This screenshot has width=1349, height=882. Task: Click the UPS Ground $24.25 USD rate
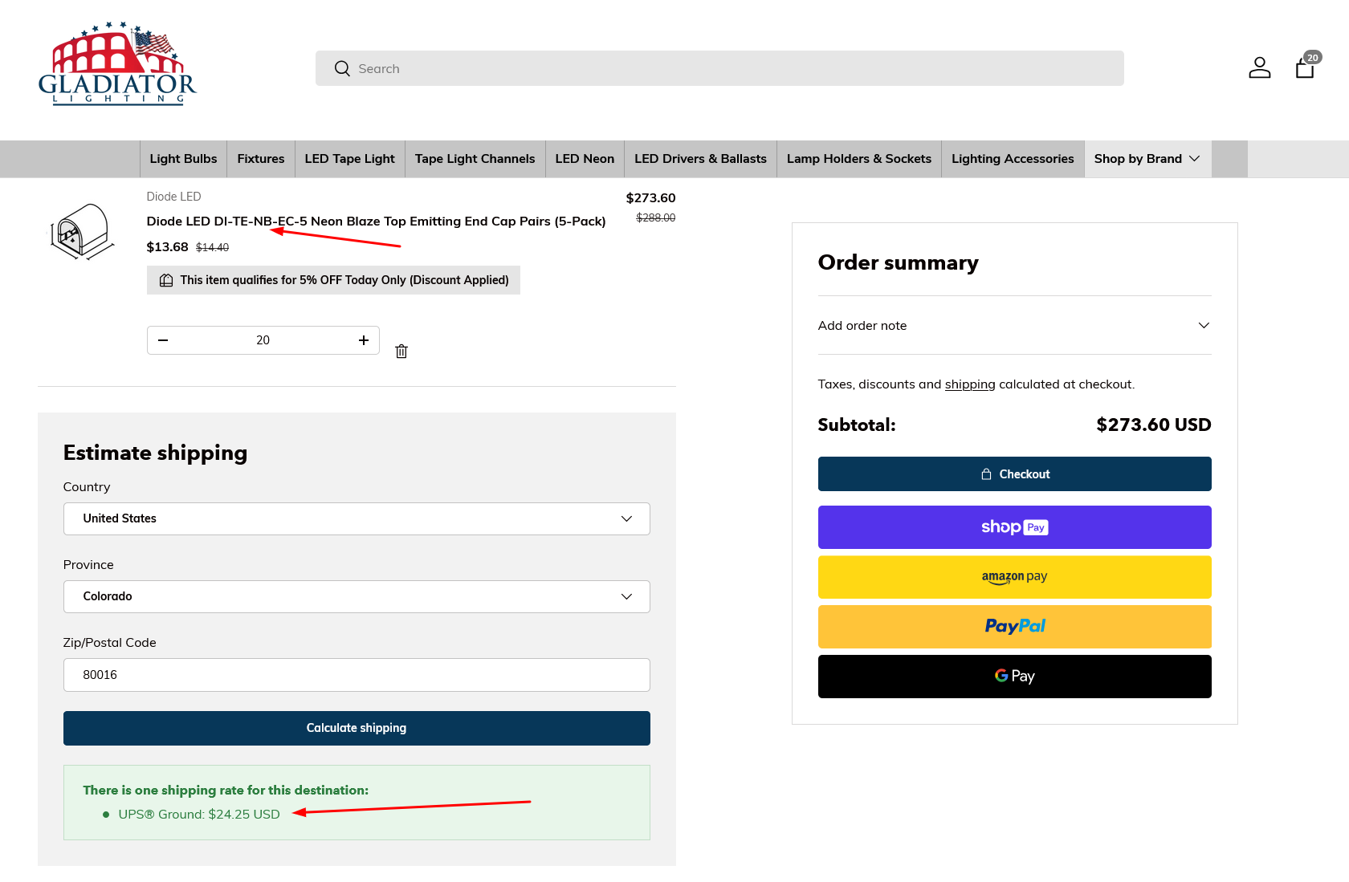[199, 815]
